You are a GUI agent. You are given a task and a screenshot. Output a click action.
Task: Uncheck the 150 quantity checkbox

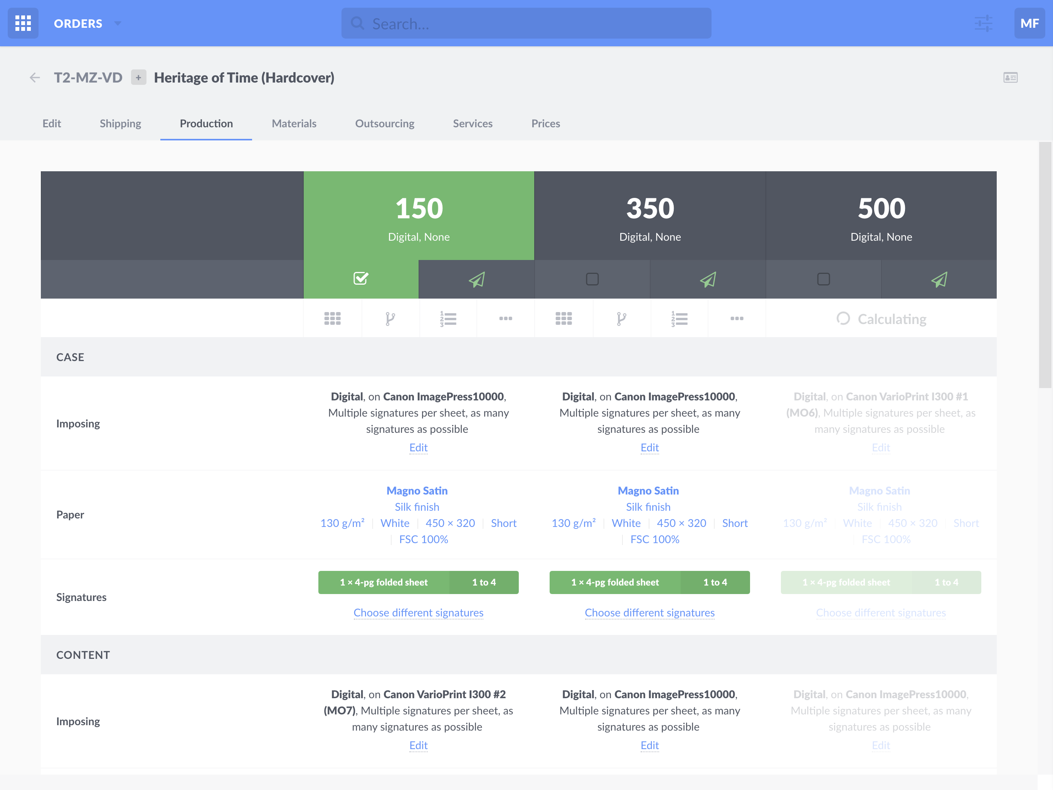tap(361, 278)
